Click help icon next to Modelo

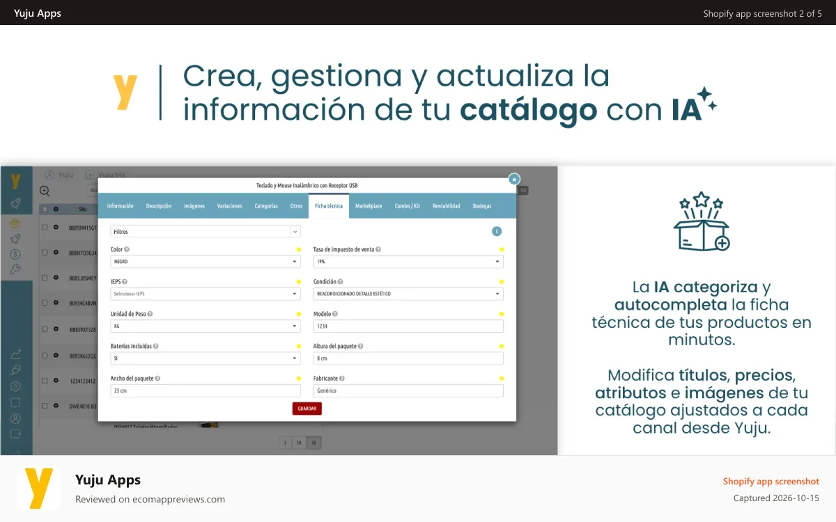pos(335,314)
